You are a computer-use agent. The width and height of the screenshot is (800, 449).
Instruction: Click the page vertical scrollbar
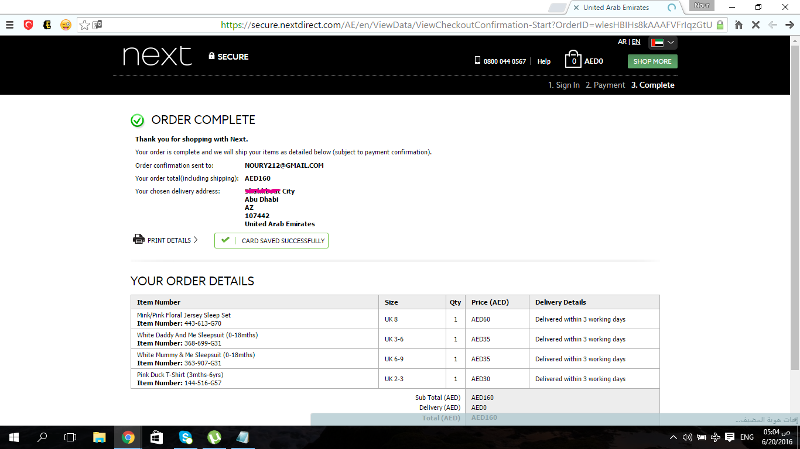[795, 205]
